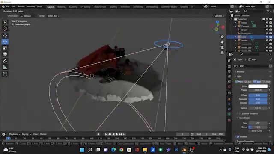Image resolution: width=274 pixels, height=154 pixels.
Task: Toggle the camera view icon in viewport
Action: coord(222,47)
